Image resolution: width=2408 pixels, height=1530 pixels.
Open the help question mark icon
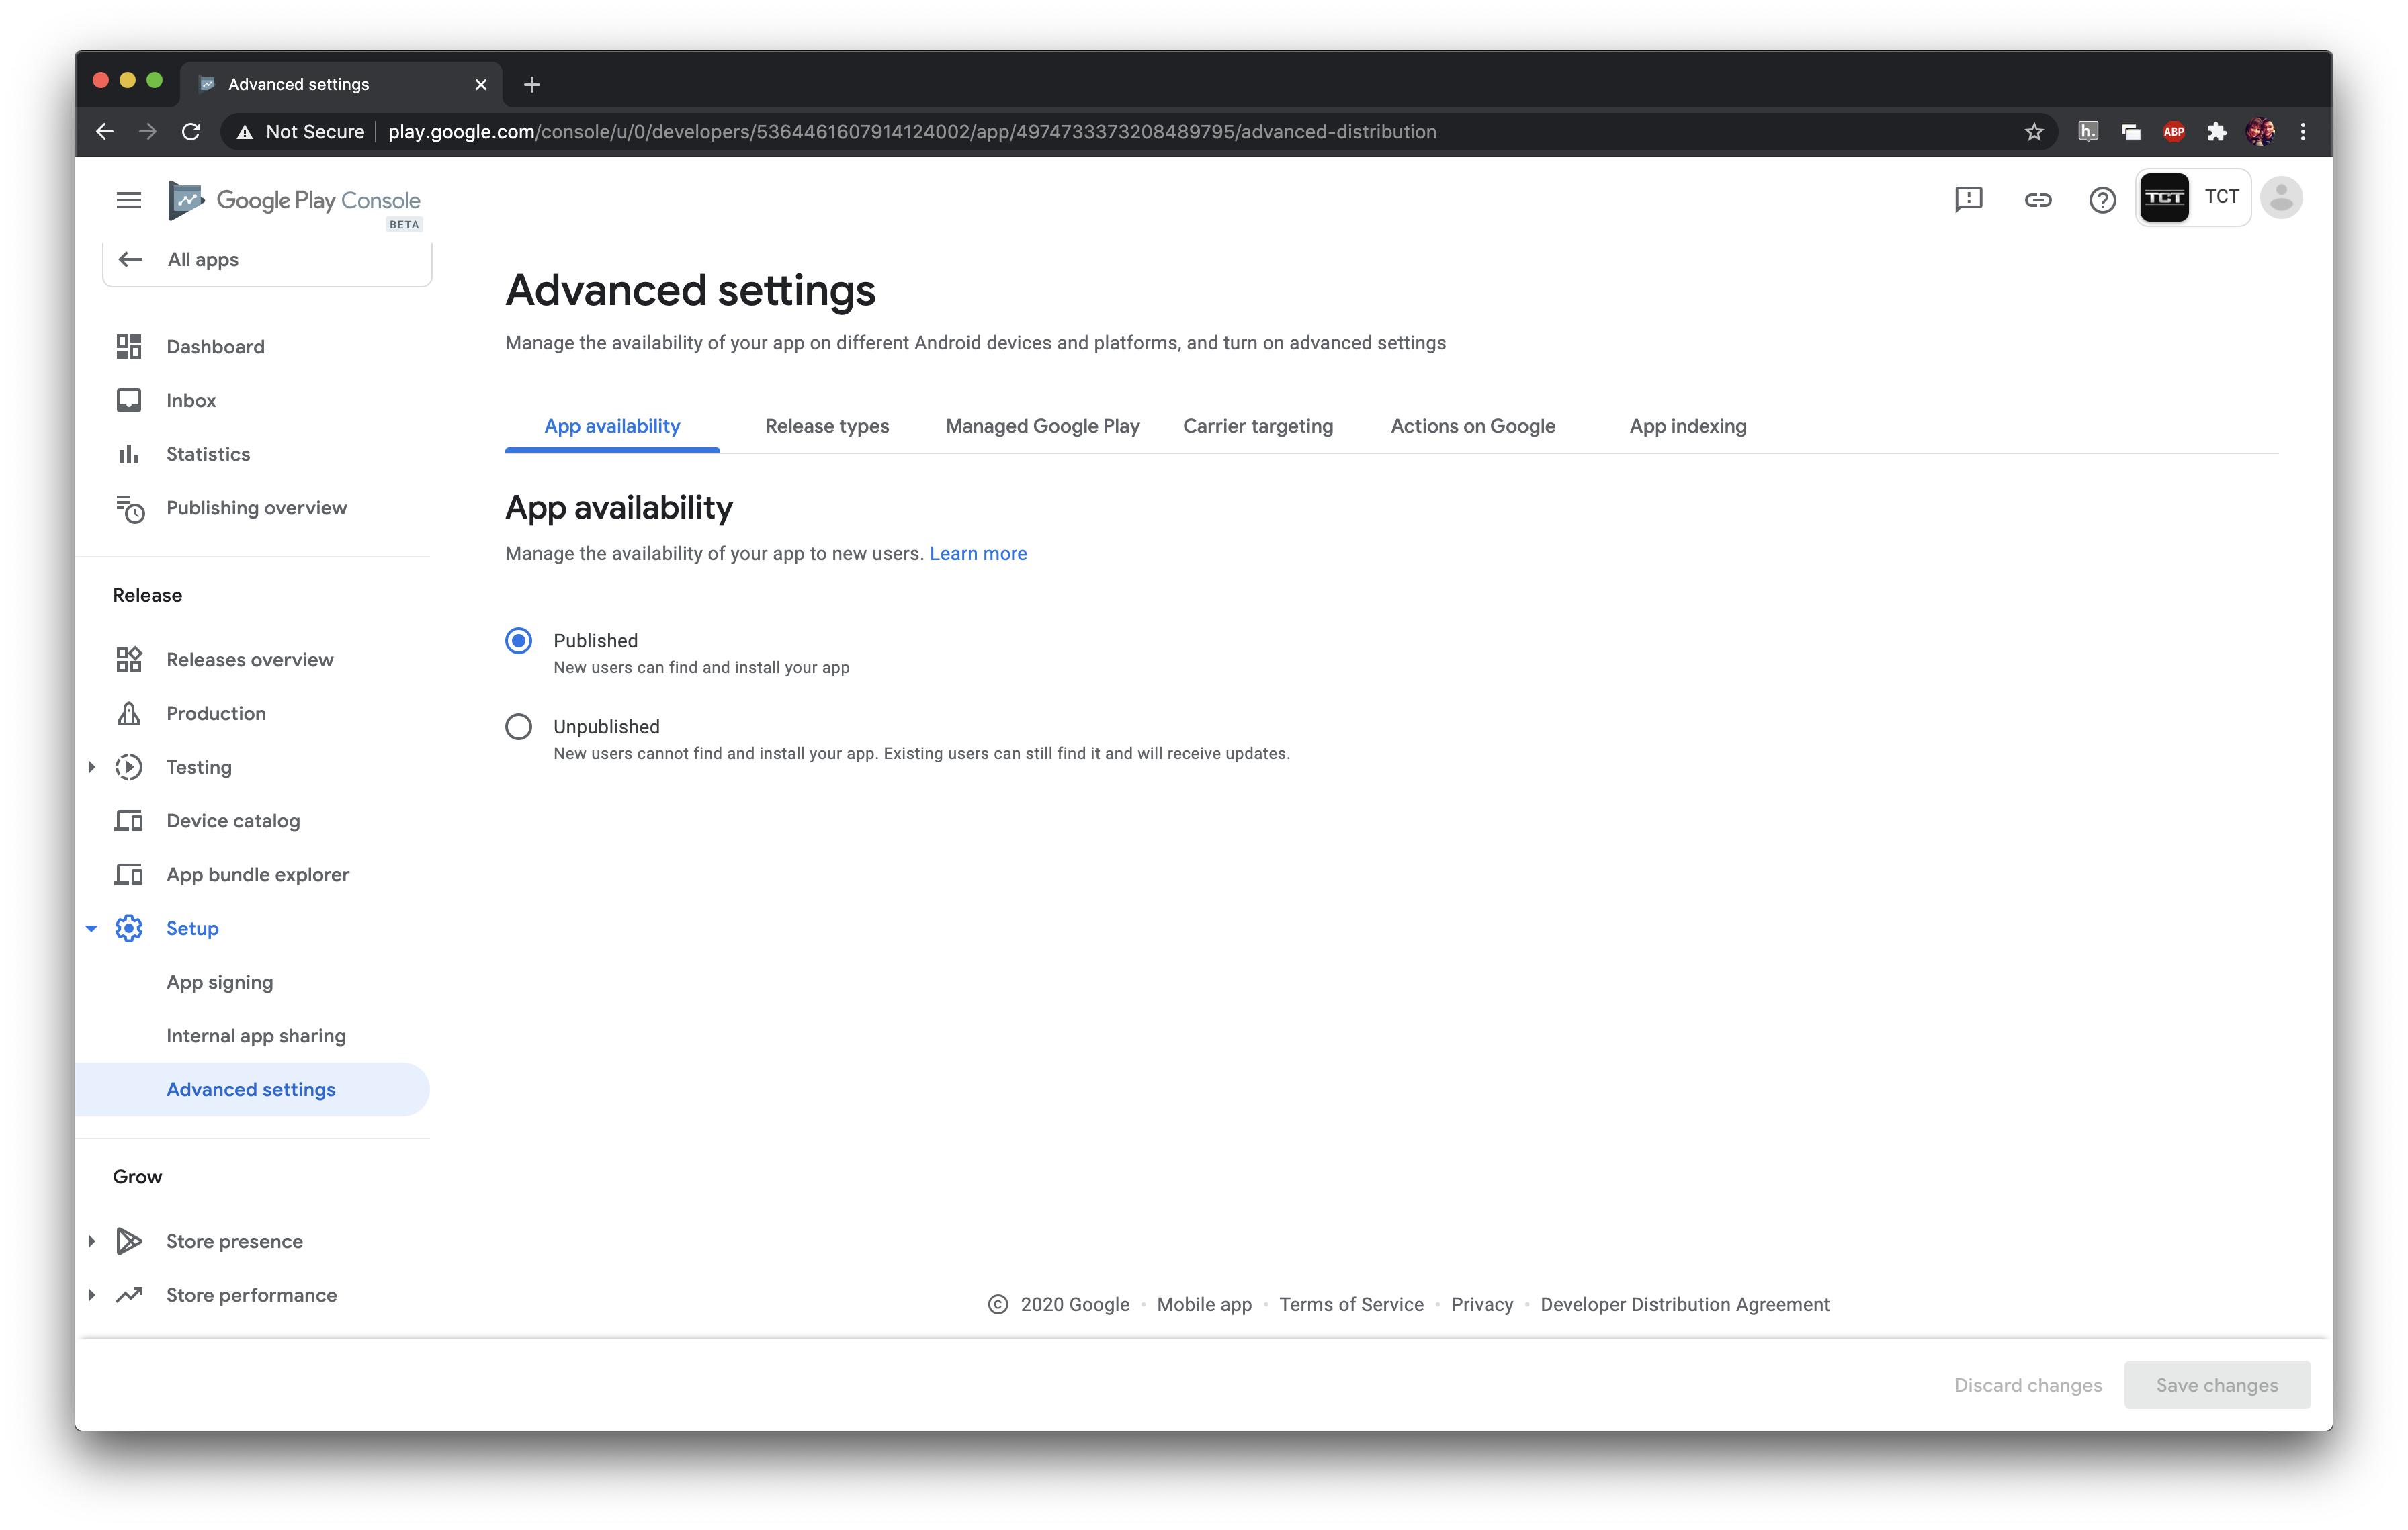(2102, 199)
